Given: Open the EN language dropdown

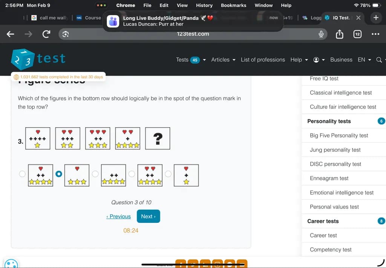Looking at the screenshot, I should [365, 60].
